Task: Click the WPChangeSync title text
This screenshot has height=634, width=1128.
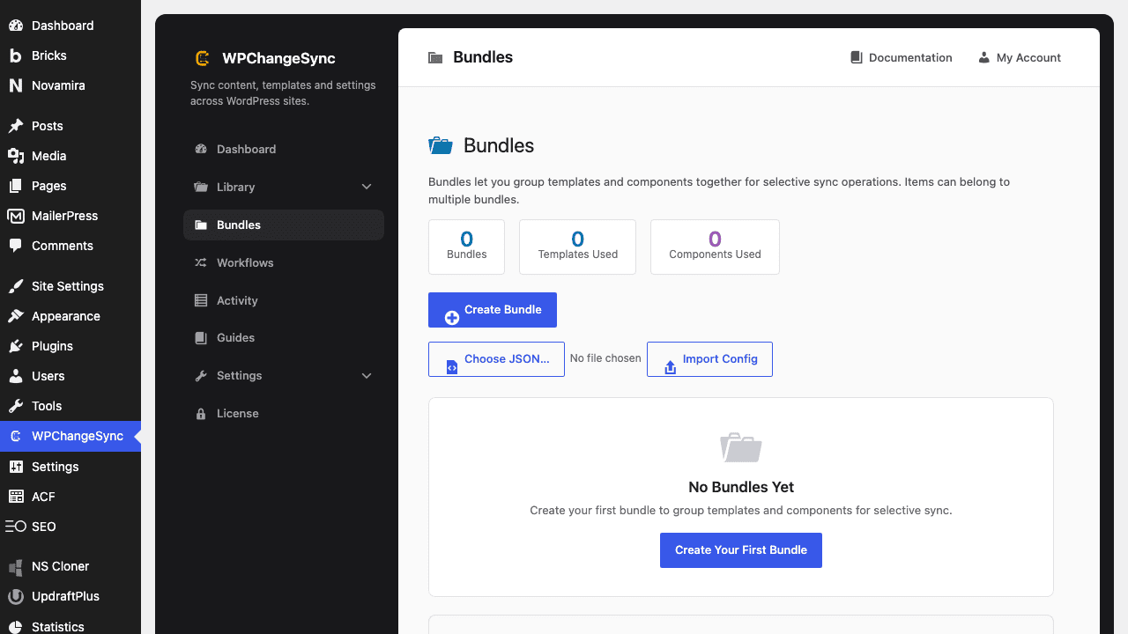Action: (x=278, y=58)
